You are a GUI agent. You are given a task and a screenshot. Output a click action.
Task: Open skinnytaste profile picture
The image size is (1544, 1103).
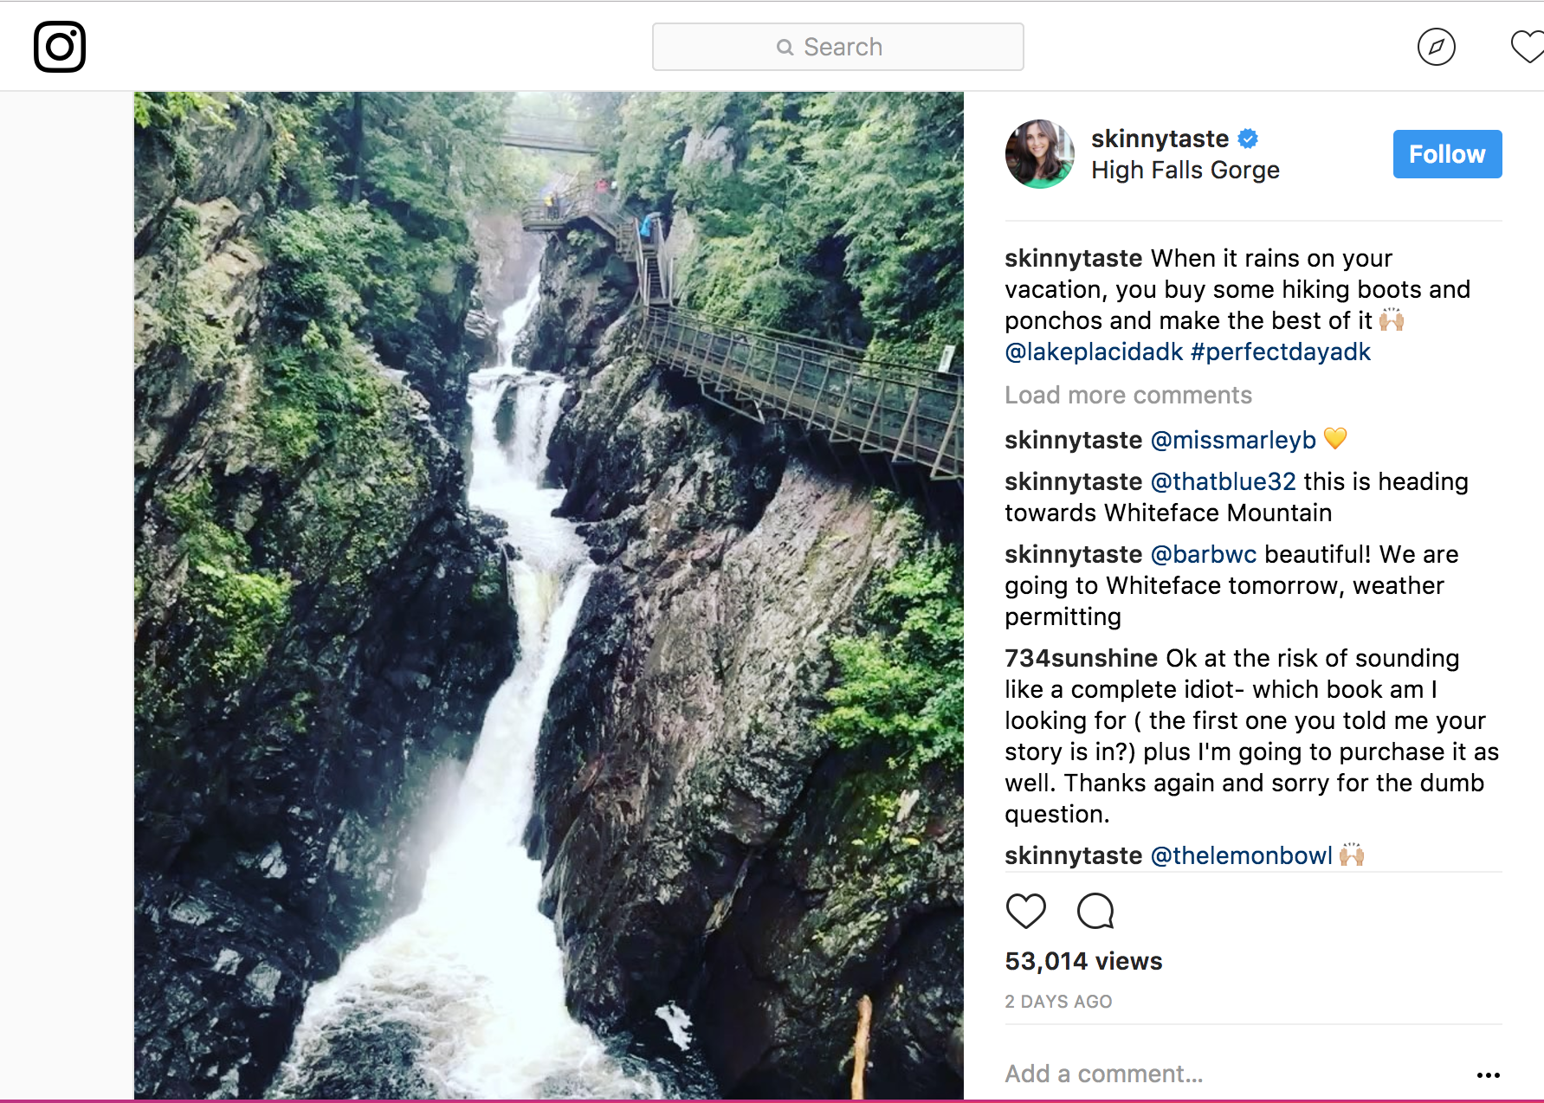tap(1039, 154)
